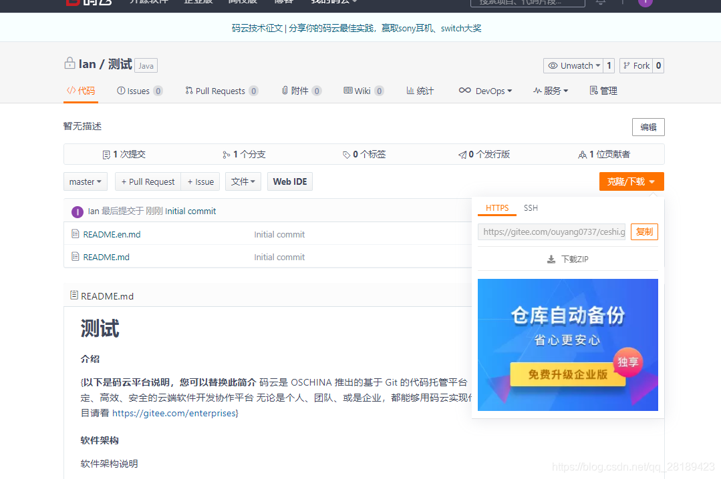Open the Issues tab
721x479 pixels.
(140, 91)
